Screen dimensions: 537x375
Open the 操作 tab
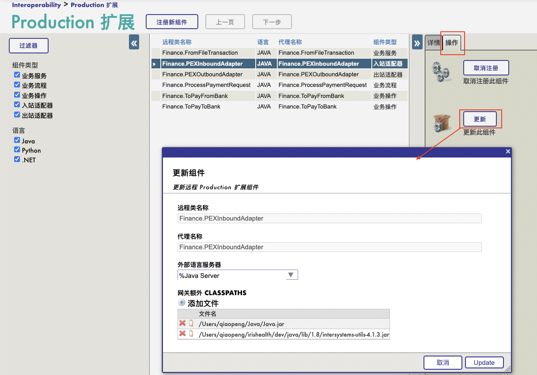pos(451,43)
